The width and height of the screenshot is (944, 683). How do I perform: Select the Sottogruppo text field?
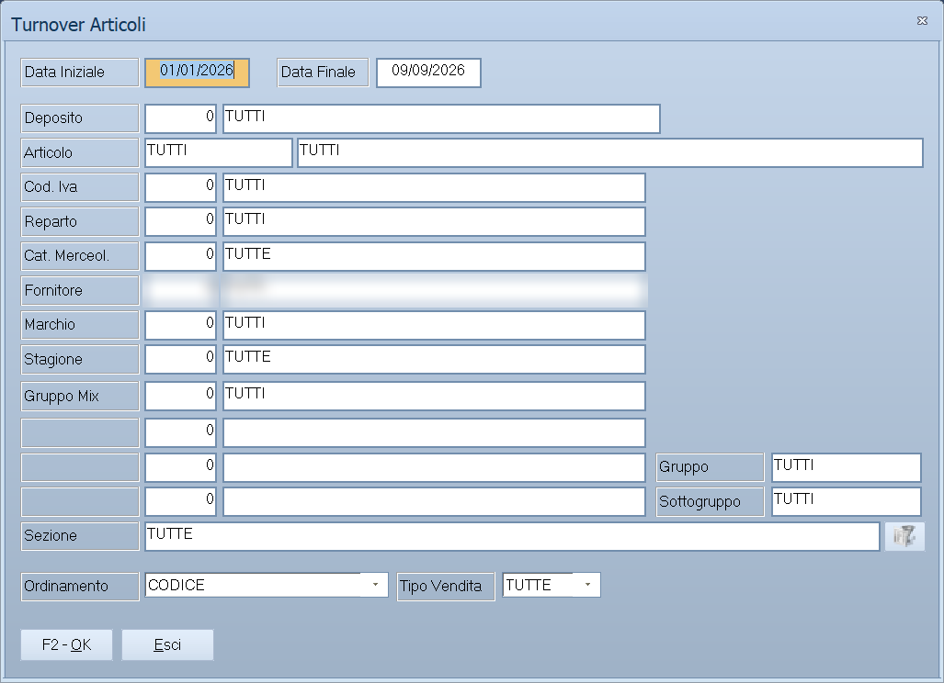point(847,502)
